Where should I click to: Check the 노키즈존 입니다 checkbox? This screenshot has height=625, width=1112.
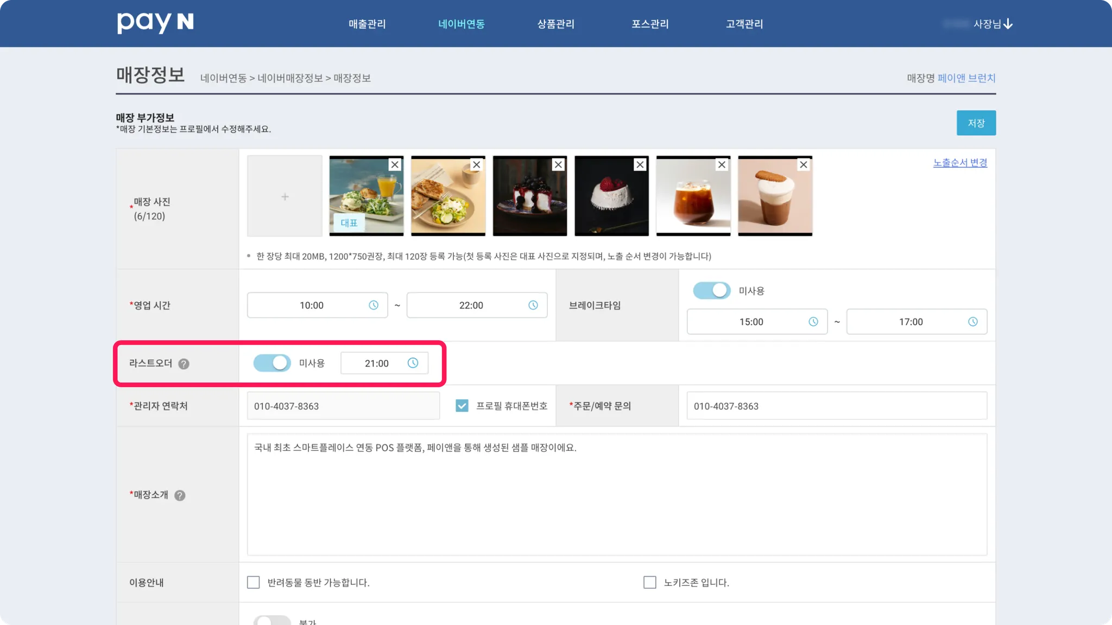[650, 582]
